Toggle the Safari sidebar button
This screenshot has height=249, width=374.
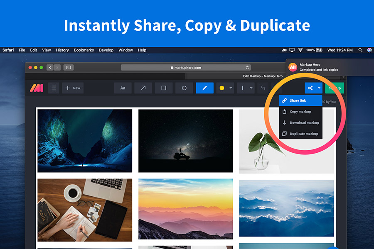(x=69, y=67)
